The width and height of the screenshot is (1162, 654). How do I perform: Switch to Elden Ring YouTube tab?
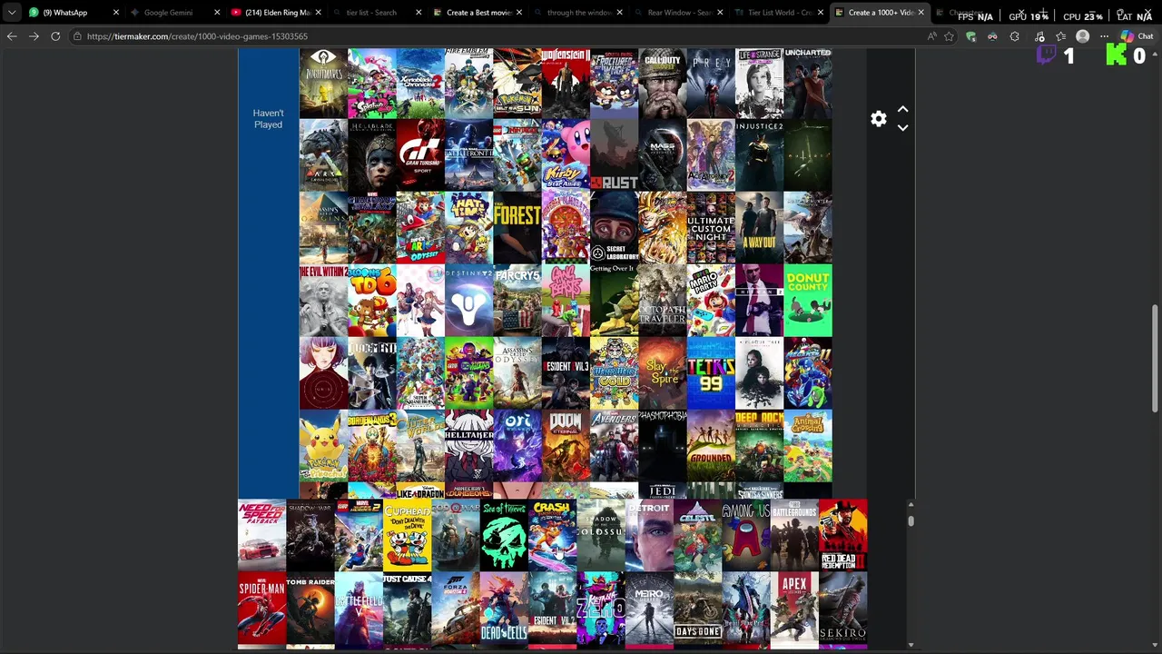(277, 13)
